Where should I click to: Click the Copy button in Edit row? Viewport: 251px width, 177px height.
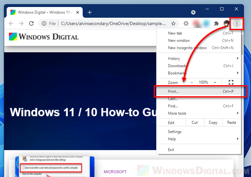213,123
